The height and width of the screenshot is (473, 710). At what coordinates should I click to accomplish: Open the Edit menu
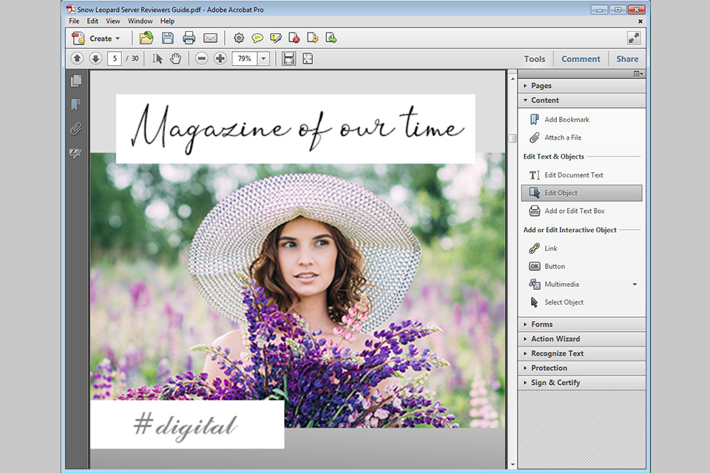coord(92,21)
